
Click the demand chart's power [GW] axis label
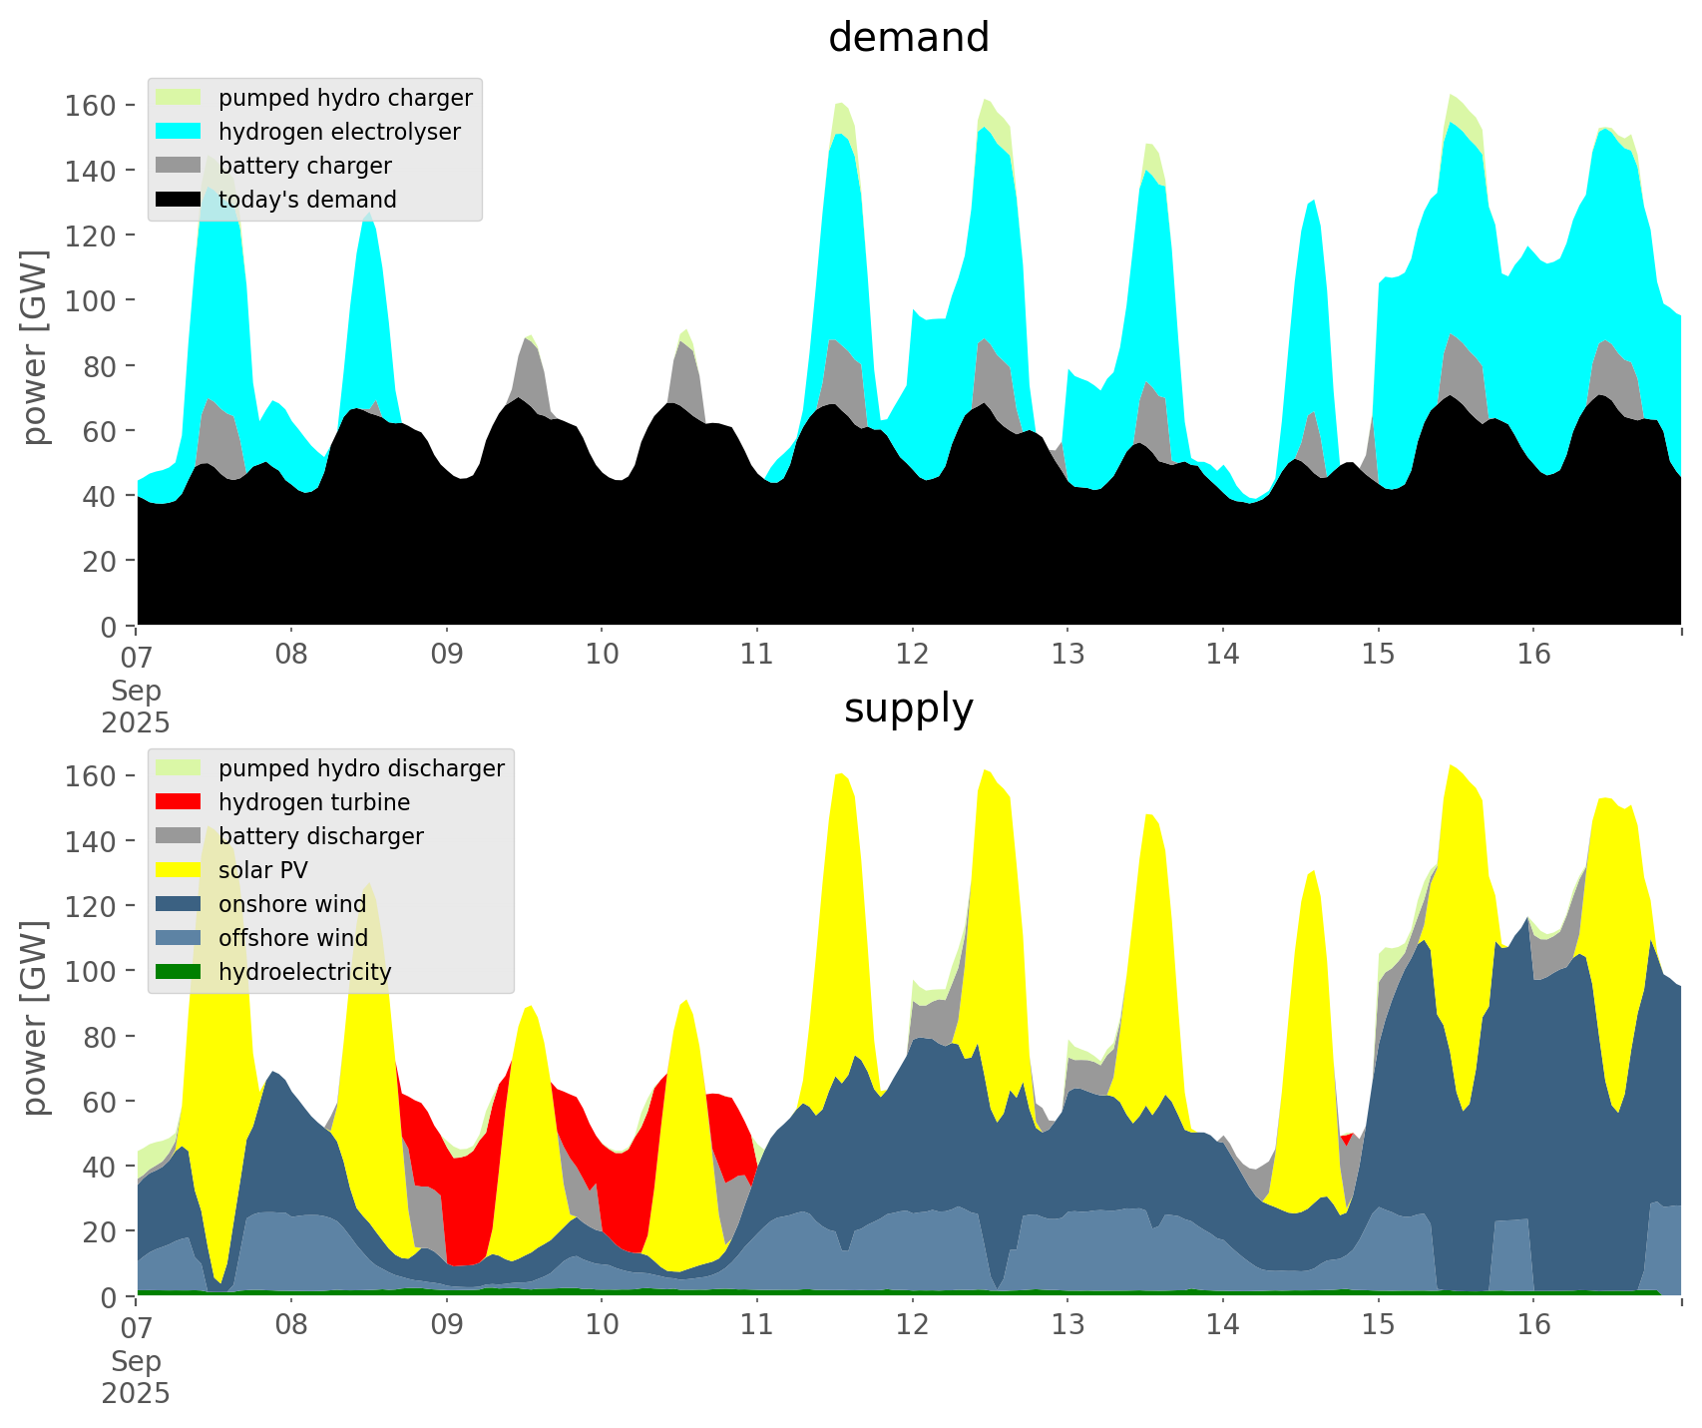[x=35, y=347]
